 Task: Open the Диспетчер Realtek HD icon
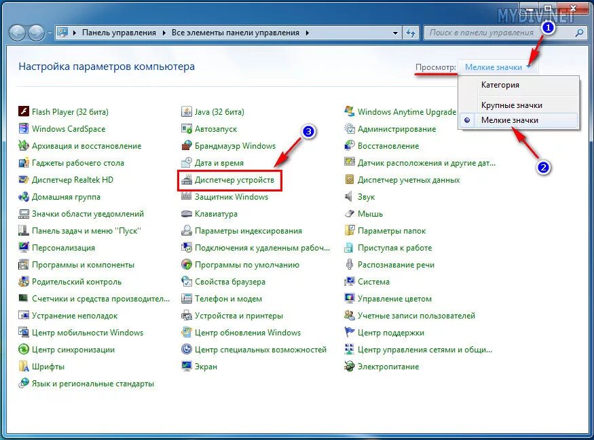pyautogui.click(x=24, y=180)
